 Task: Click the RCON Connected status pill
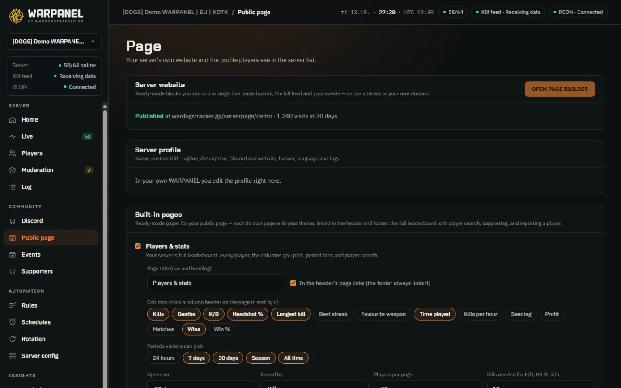(x=578, y=12)
